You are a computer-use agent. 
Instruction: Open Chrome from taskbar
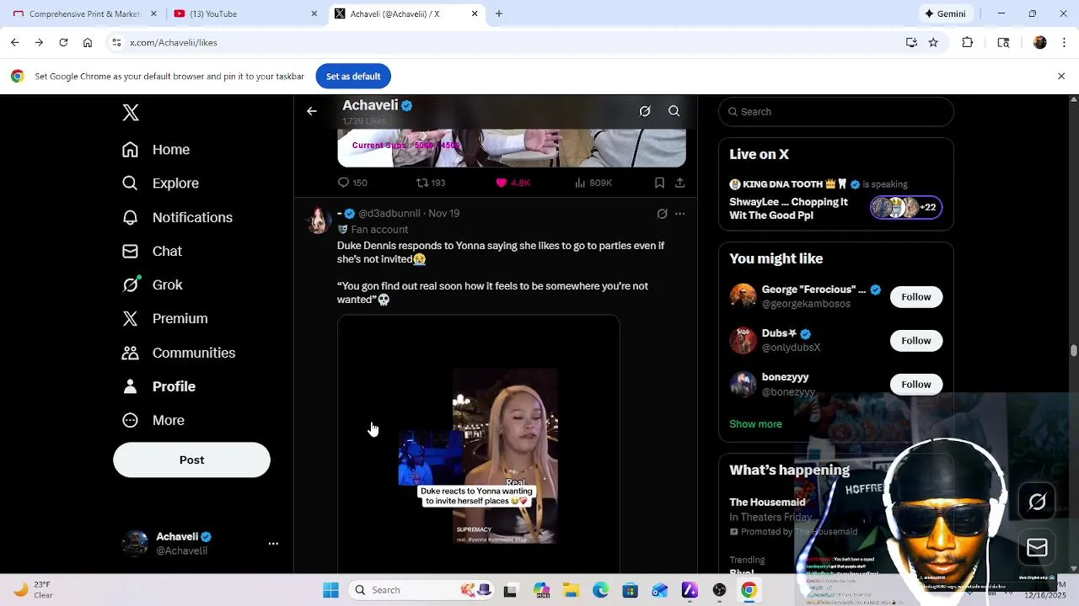[749, 591]
